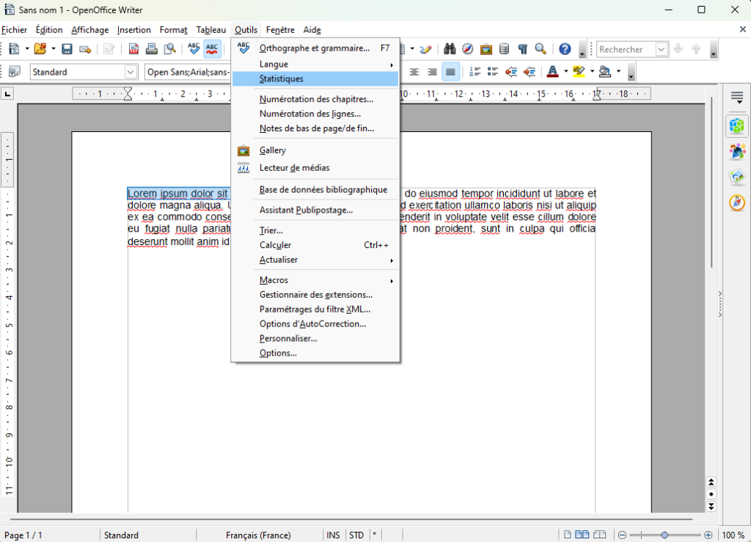The width and height of the screenshot is (751, 542).
Task: Increase paragraph indent
Action: tap(530, 72)
